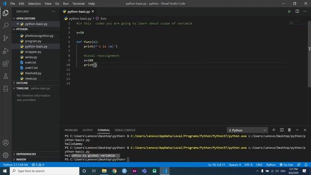Kill terminal with trash icon
The image size is (311, 175).
click(x=290, y=130)
